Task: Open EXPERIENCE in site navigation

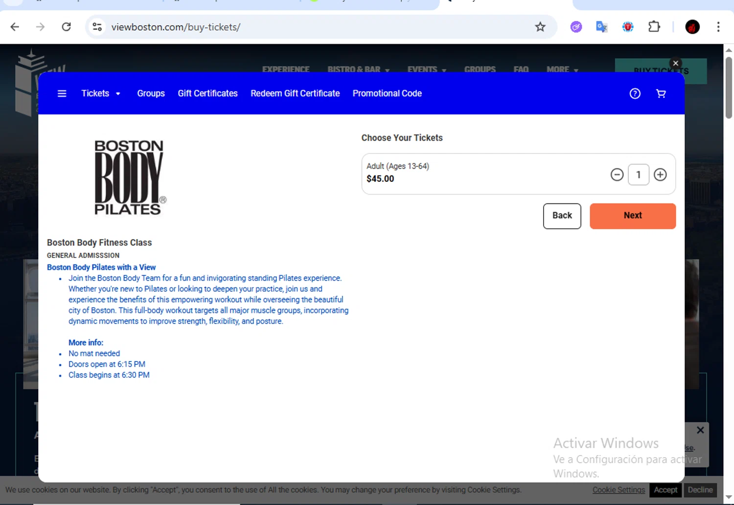Action: coord(286,69)
